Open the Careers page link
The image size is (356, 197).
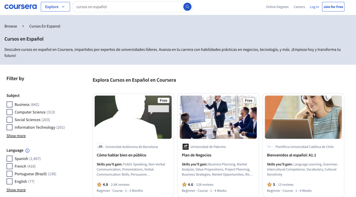click(299, 7)
